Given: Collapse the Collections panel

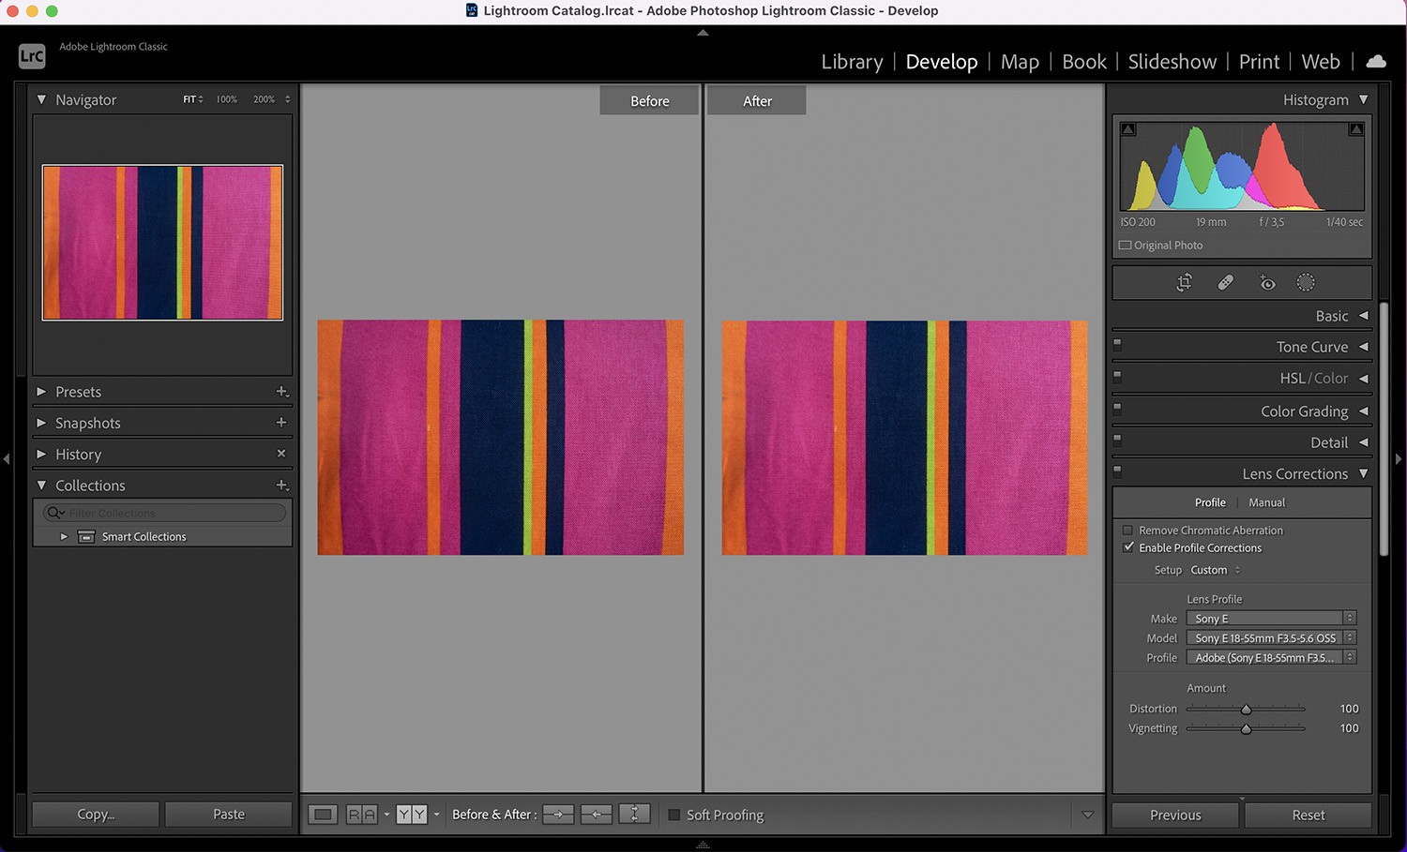Looking at the screenshot, I should pyautogui.click(x=41, y=485).
